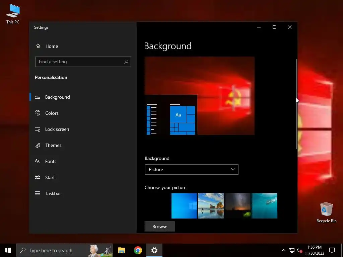
Task: Click the Personalization heading
Action: pyautogui.click(x=51, y=77)
